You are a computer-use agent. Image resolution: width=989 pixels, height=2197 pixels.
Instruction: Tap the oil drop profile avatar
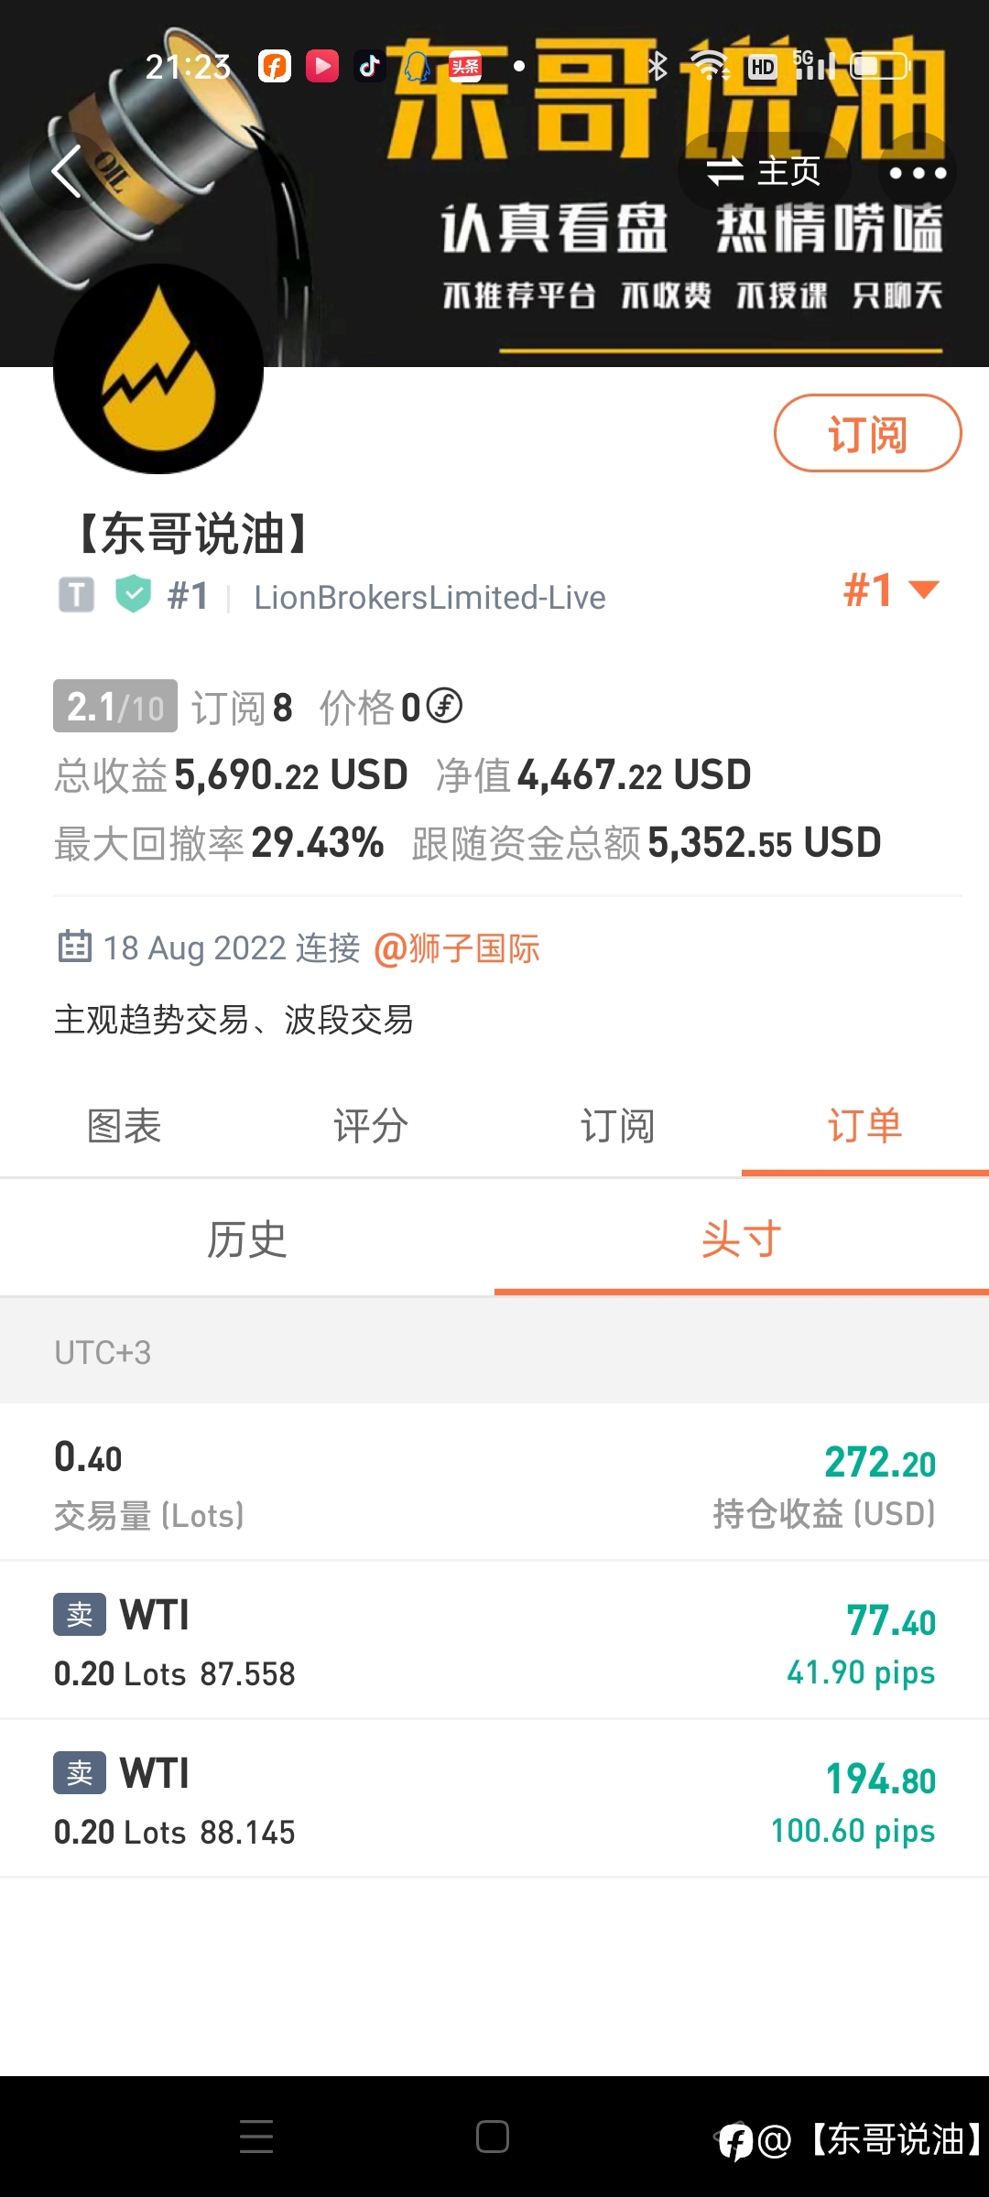158,369
